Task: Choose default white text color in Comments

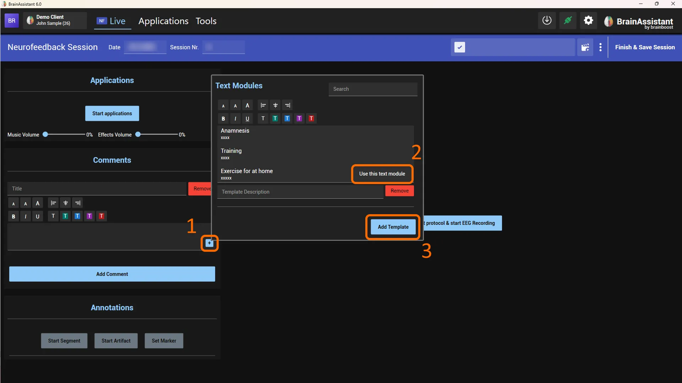Action: [x=53, y=216]
